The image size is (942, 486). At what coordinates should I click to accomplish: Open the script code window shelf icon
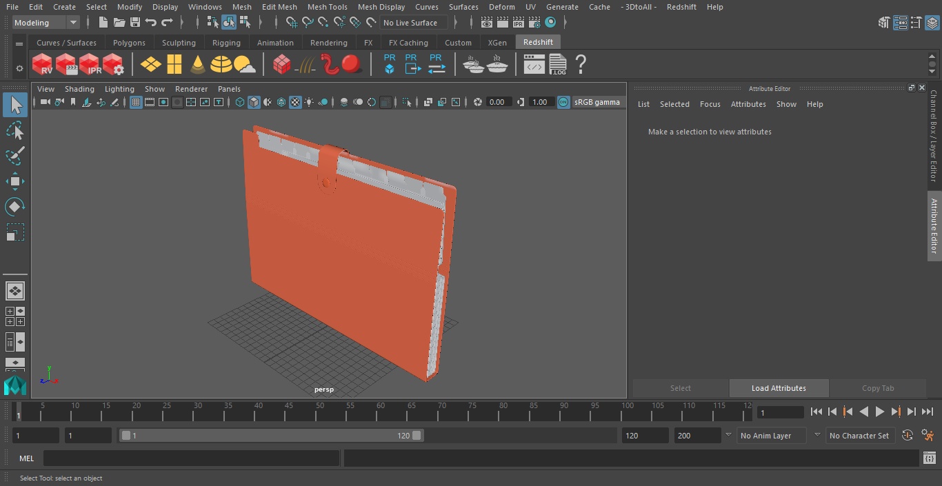[x=534, y=65]
